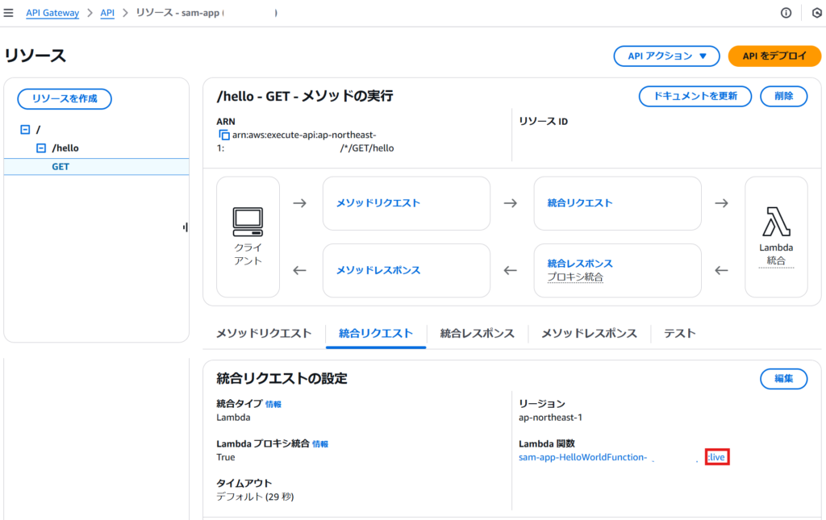Click the info circle icon in header
The image size is (826, 520).
point(786,13)
